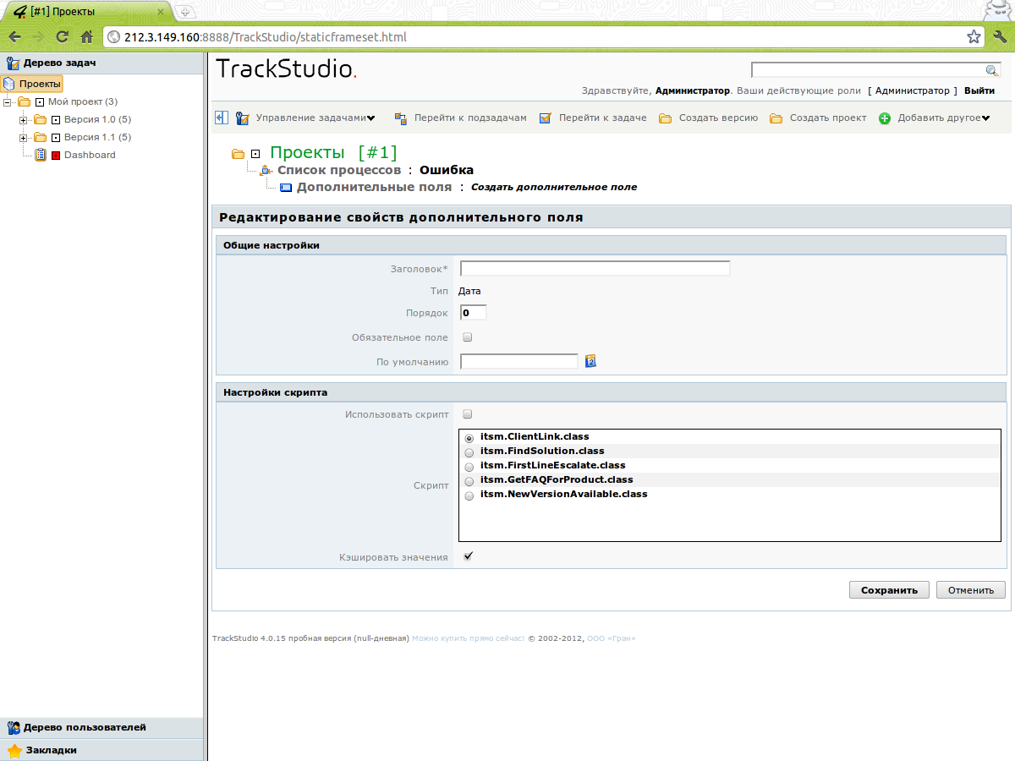Select Dashboard item in tree
Screen dimensions: 1015x761
(x=90, y=155)
